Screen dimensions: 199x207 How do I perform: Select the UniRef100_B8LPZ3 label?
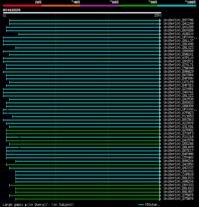[178, 178]
